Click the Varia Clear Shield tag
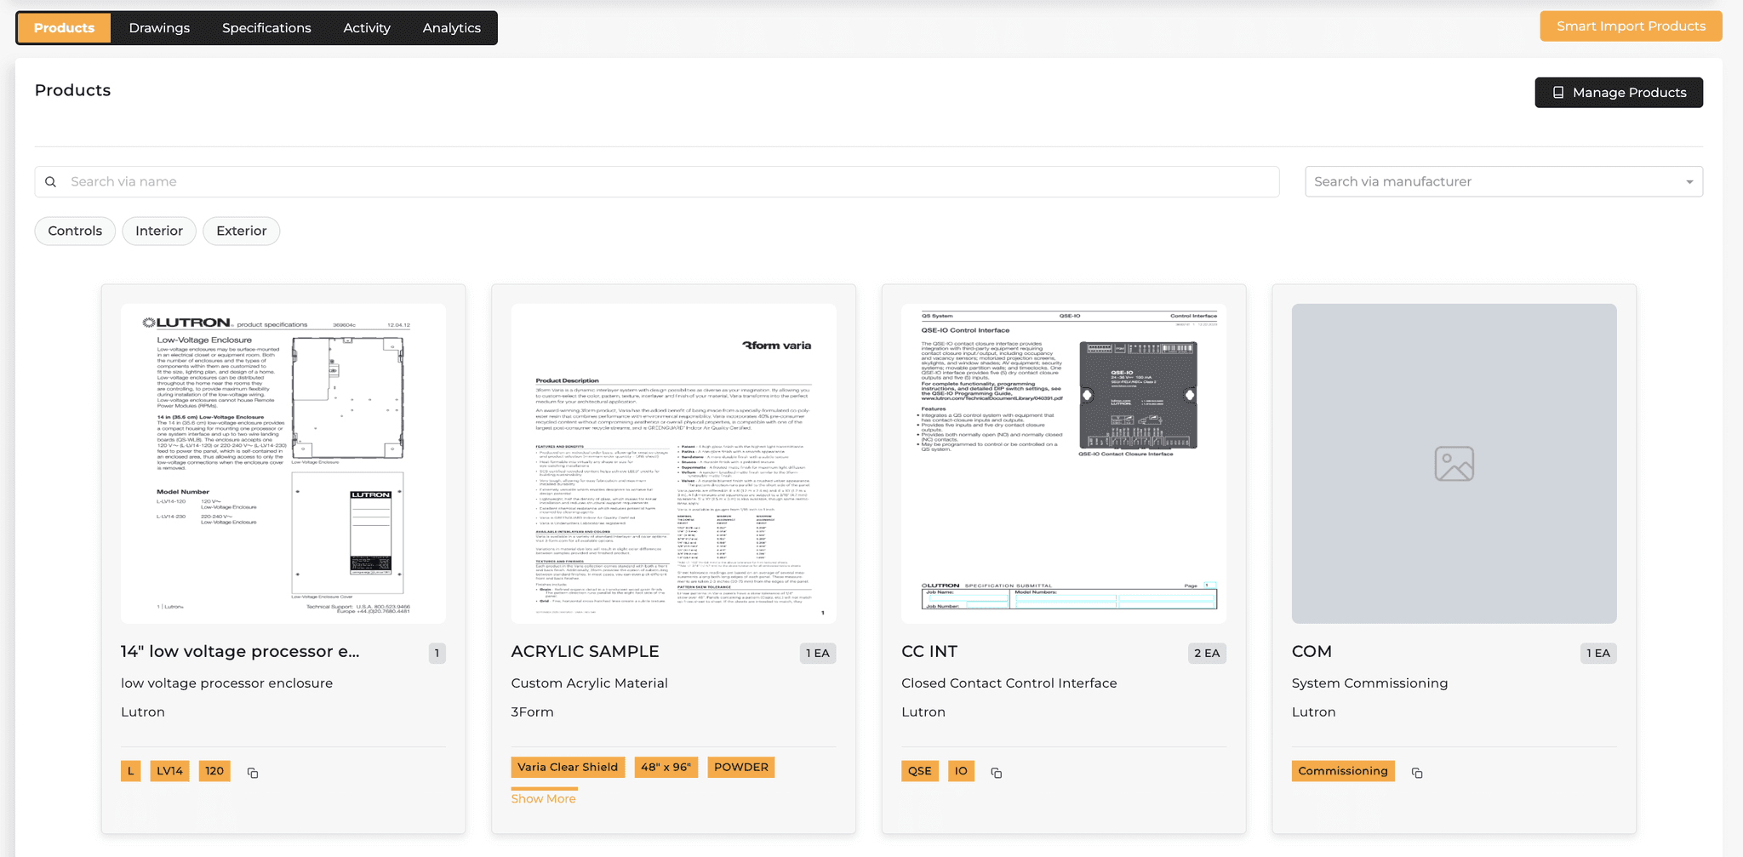This screenshot has width=1743, height=857. pyautogui.click(x=568, y=767)
